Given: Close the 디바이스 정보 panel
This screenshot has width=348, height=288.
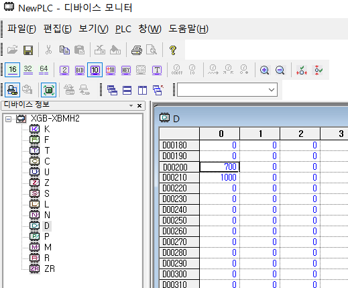Looking at the screenshot, I should [139, 105].
